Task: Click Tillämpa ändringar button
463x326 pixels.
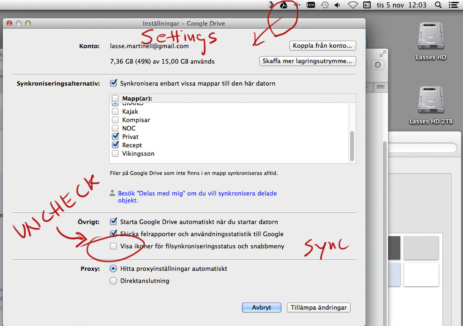Action: pos(319,307)
